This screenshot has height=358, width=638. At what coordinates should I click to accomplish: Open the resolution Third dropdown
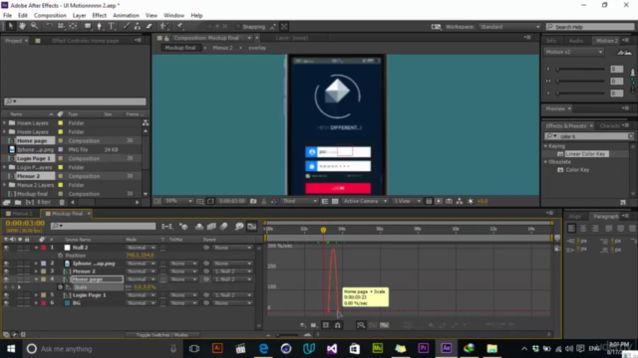[x=299, y=201]
